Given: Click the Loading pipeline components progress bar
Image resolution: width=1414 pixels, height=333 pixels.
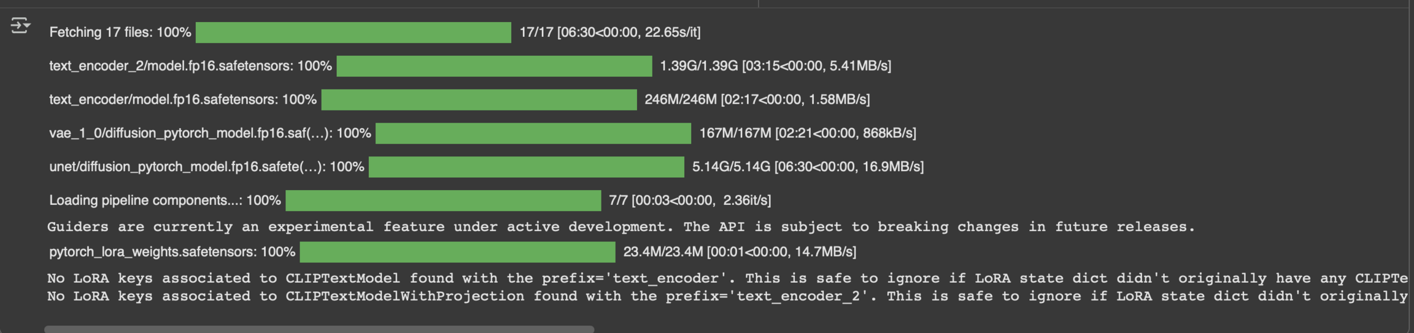Looking at the screenshot, I should click(443, 201).
